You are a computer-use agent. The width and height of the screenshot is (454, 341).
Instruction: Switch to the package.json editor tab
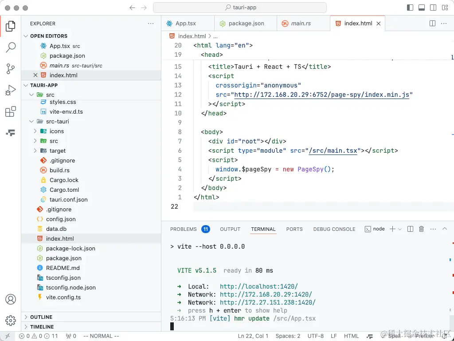tap(246, 24)
